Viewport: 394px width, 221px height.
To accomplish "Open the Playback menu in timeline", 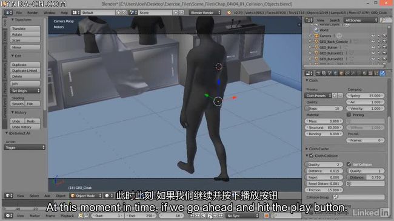I will (x=67, y=216).
